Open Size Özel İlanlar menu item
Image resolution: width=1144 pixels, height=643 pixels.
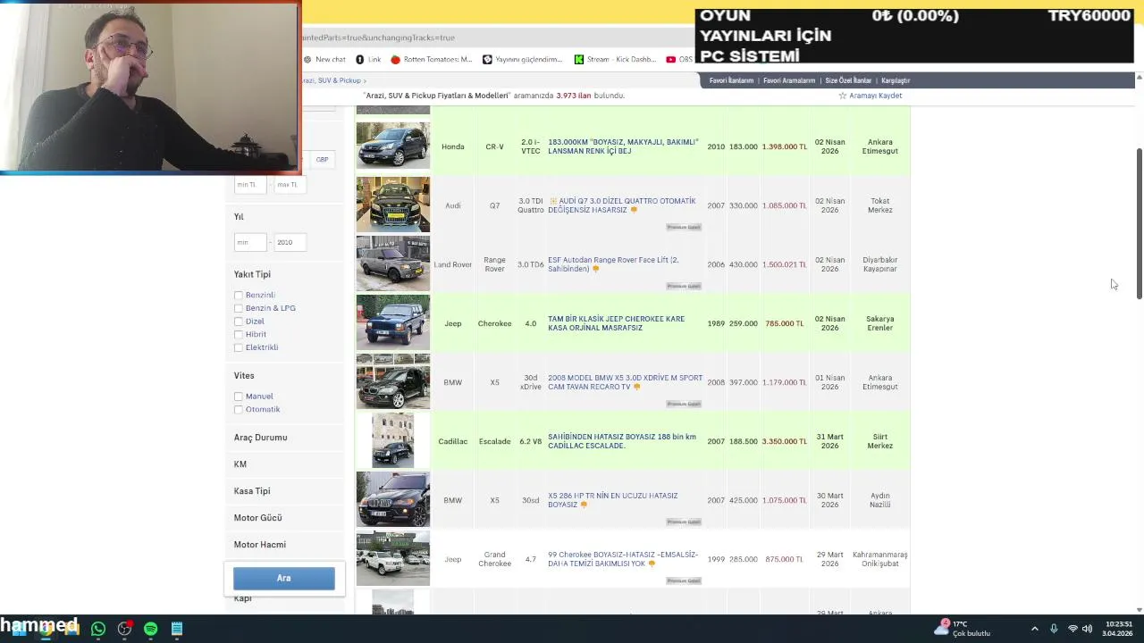pos(848,80)
